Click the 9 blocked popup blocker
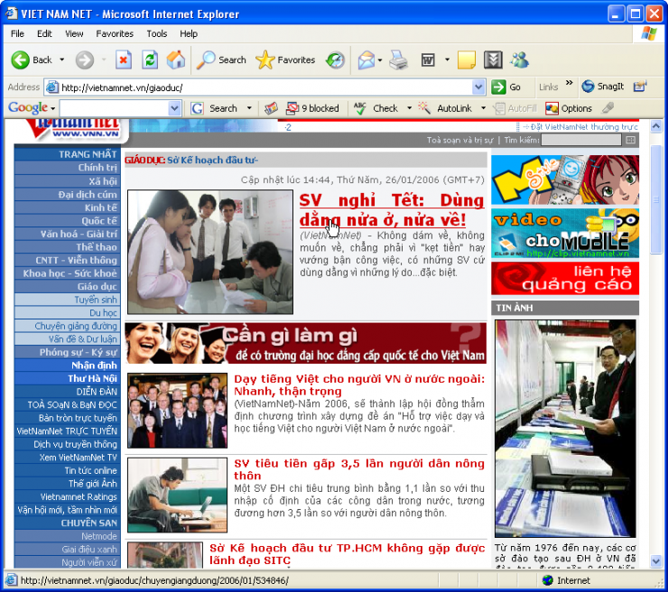Screen dimensions: 668x592 pos(312,108)
